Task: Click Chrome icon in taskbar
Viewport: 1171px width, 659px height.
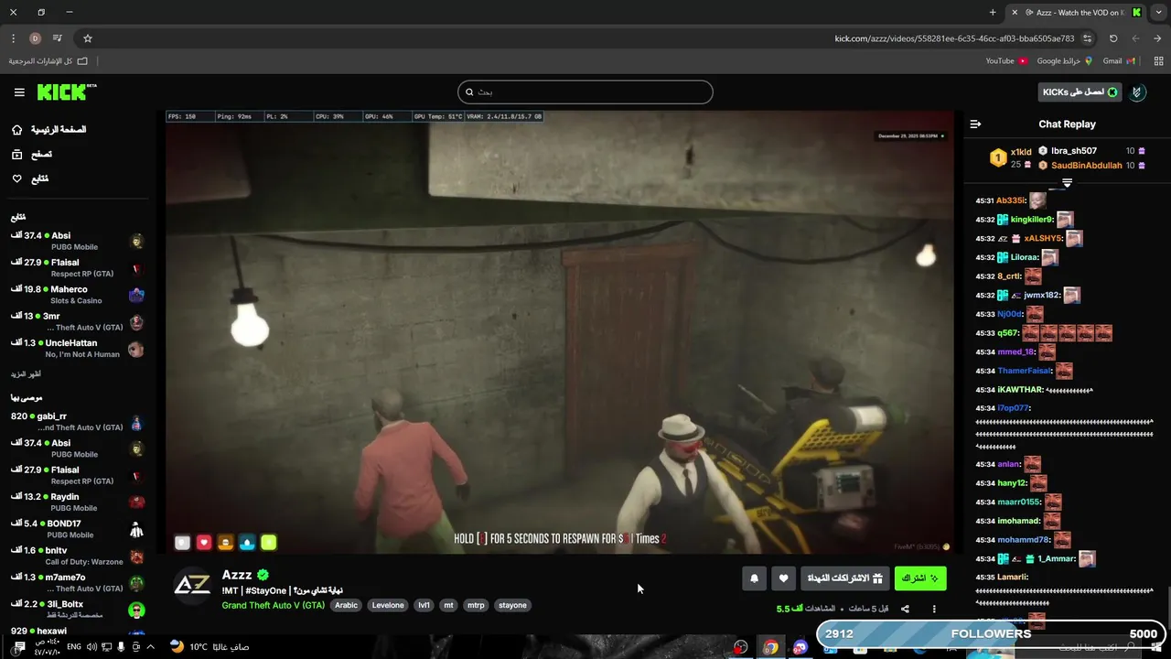Action: [770, 647]
